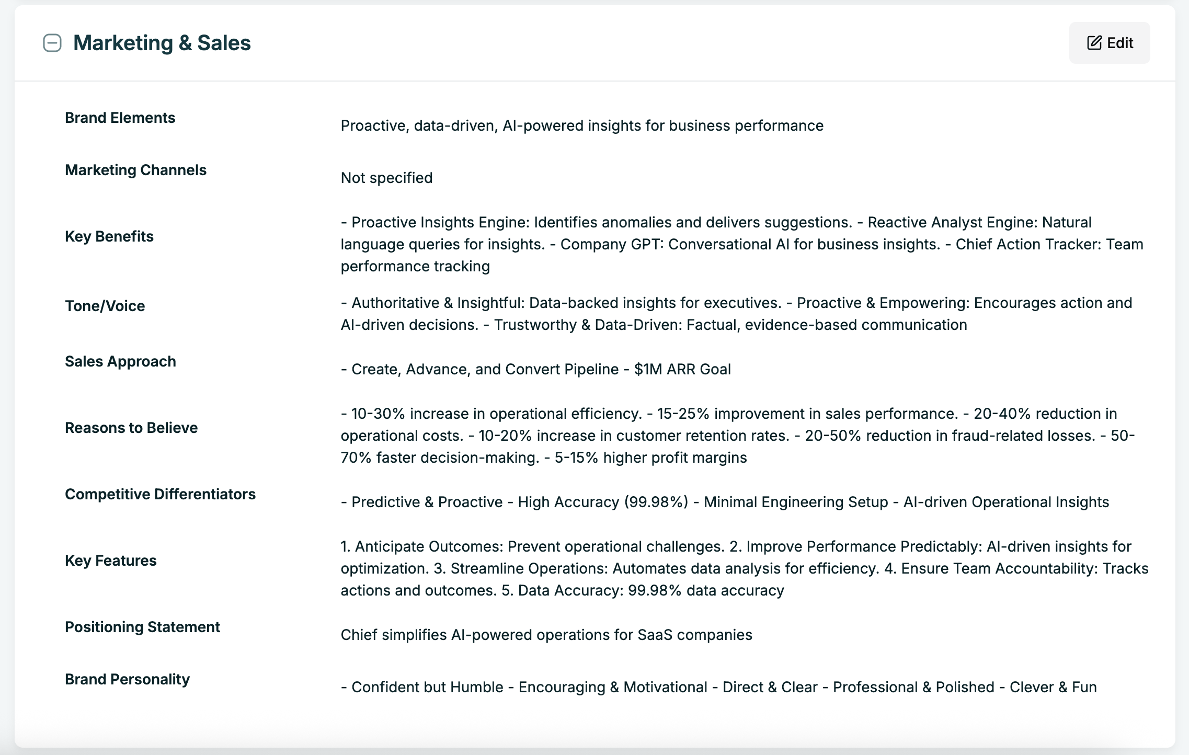Click the Brand Personality label

pyautogui.click(x=127, y=679)
